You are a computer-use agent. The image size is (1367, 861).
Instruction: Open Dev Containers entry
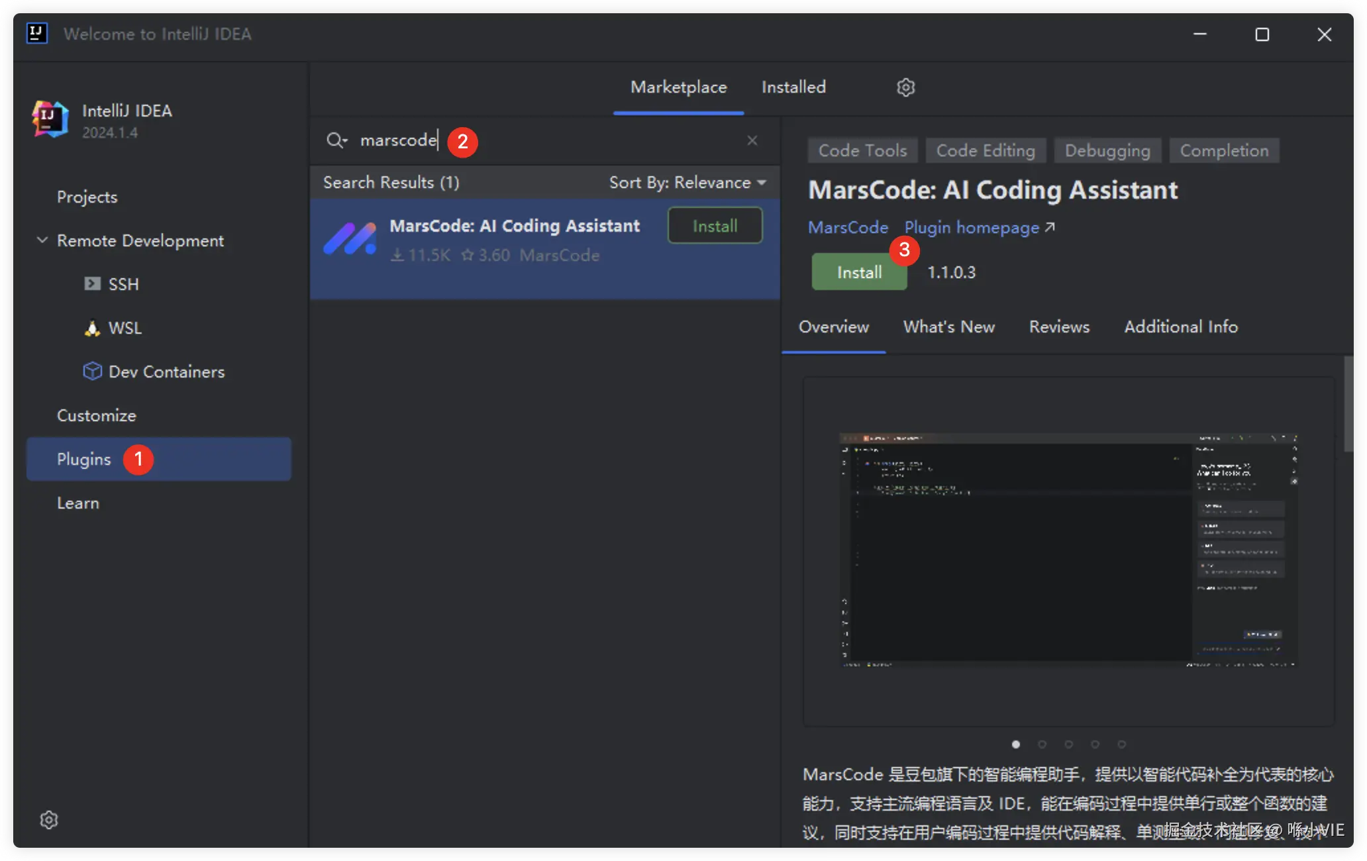click(166, 372)
